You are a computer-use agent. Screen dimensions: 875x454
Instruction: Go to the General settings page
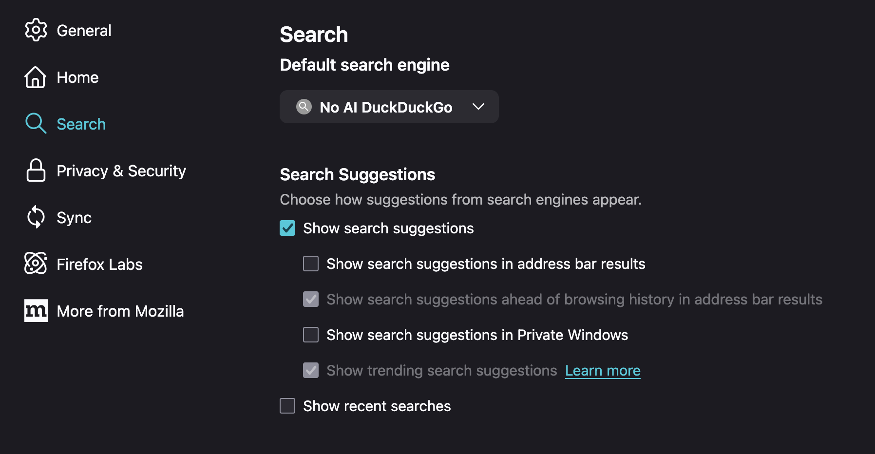(84, 31)
